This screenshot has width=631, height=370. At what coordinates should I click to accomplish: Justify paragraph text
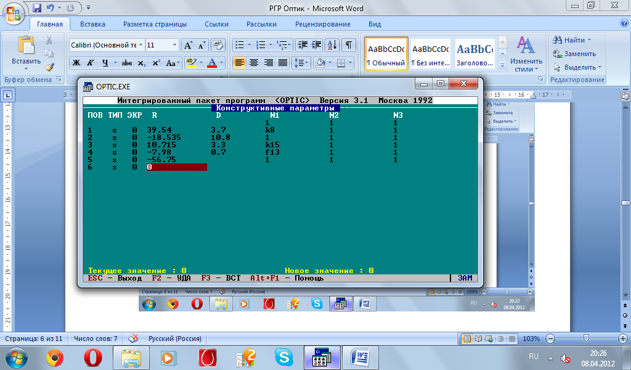pos(283,63)
